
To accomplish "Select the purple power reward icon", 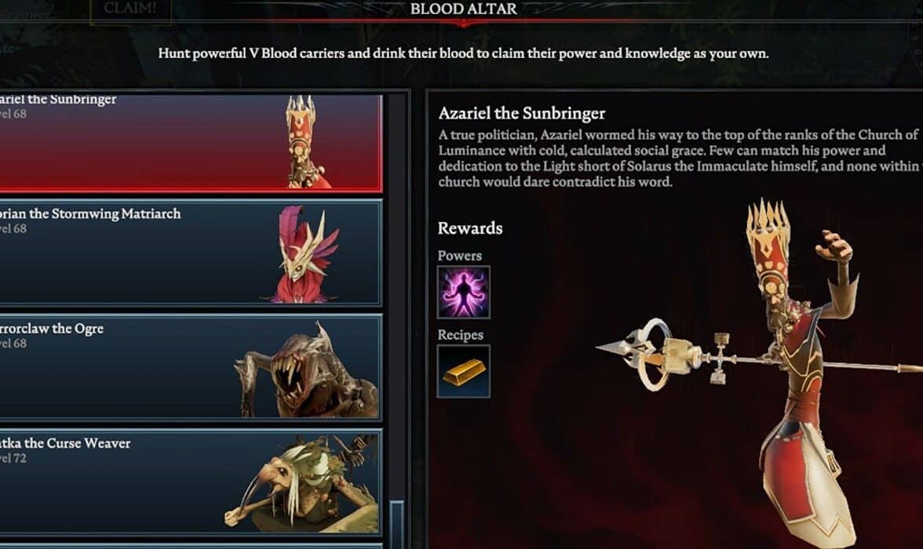I will (x=463, y=292).
